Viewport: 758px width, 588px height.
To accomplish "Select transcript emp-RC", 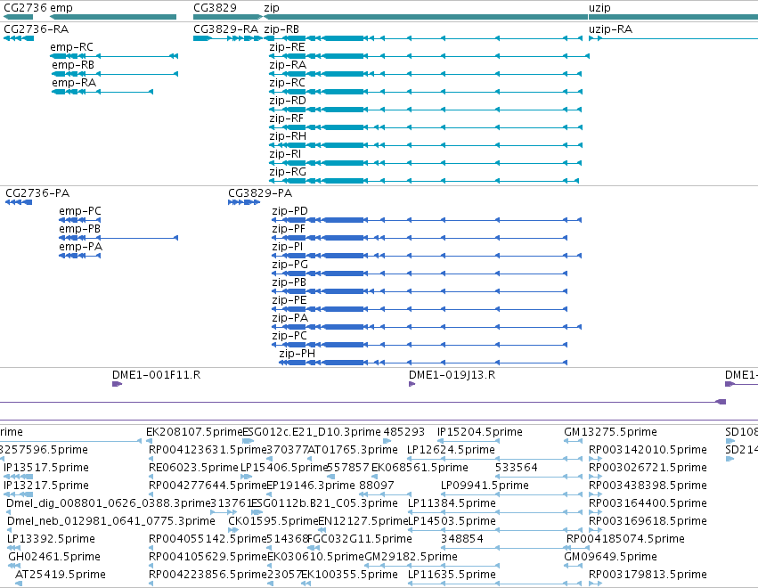I will click(71, 47).
